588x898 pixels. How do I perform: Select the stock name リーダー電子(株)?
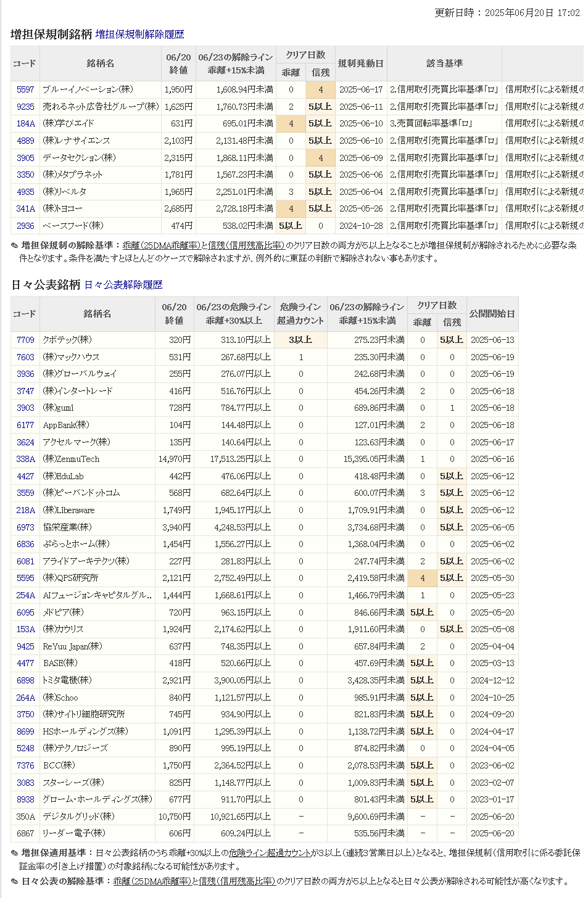click(74, 833)
